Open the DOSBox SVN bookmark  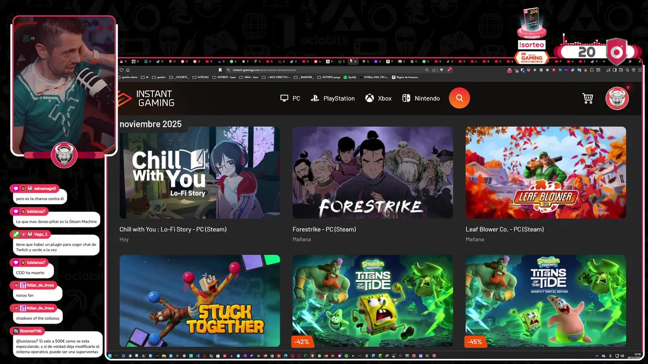coord(374,77)
